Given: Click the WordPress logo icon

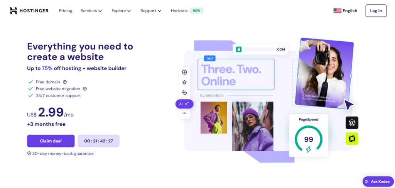Looking at the screenshot, I should point(352,123).
